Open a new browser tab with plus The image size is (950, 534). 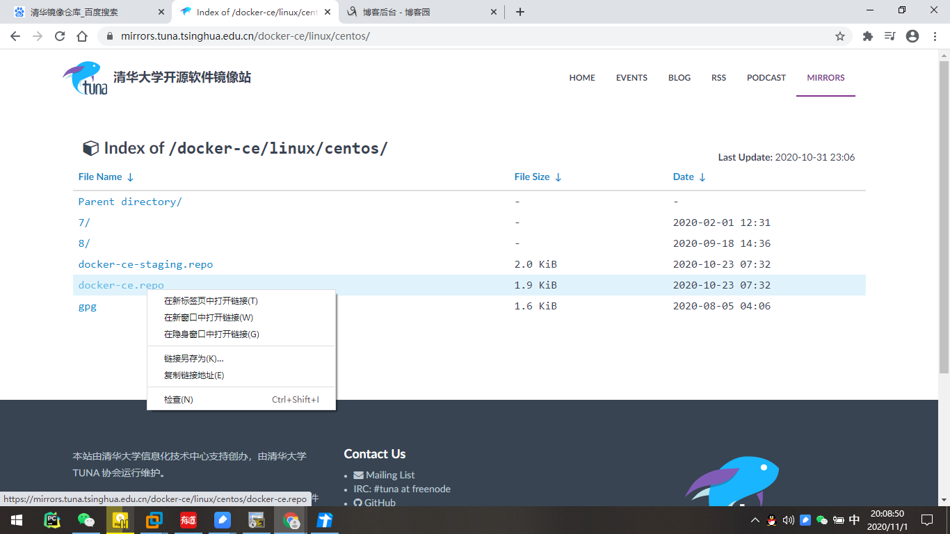coord(520,12)
